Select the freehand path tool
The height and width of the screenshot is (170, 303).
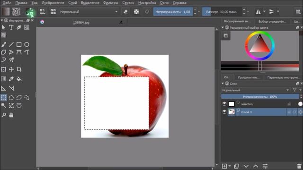pyautogui.click(x=27, y=52)
